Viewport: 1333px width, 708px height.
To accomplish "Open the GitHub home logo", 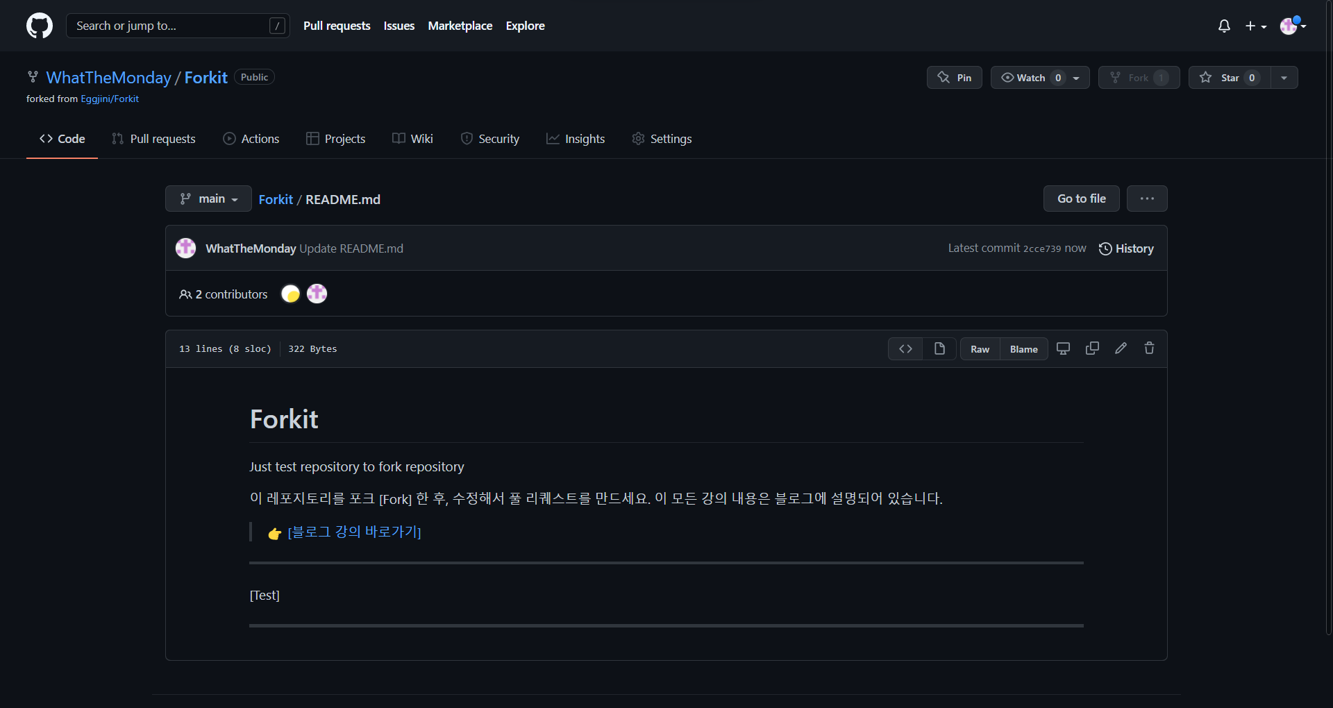I will 40,26.
